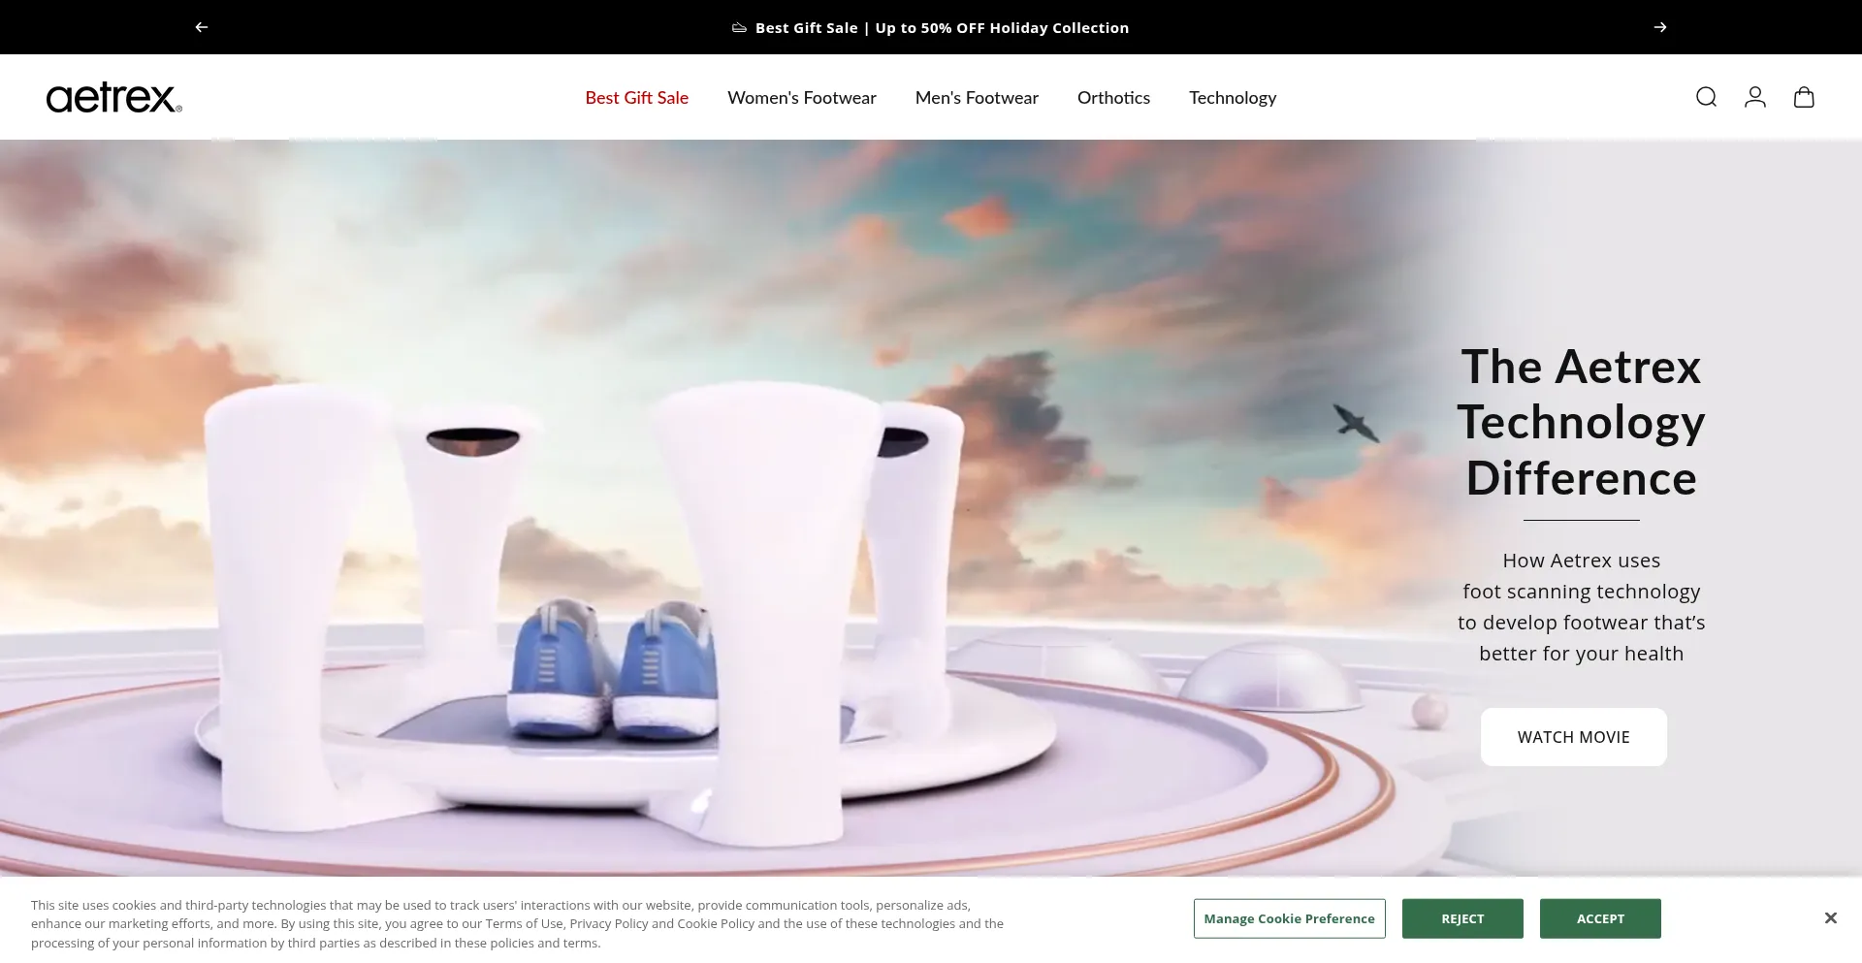This screenshot has width=1862, height=963.
Task: Click the Aetrex Technology Difference heading
Action: coord(1580,422)
